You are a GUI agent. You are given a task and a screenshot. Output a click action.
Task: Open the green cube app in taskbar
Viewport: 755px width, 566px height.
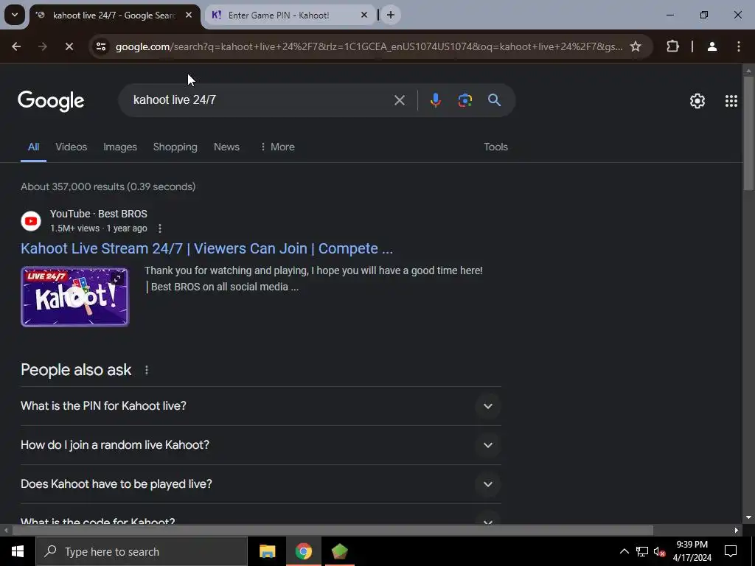(x=339, y=551)
